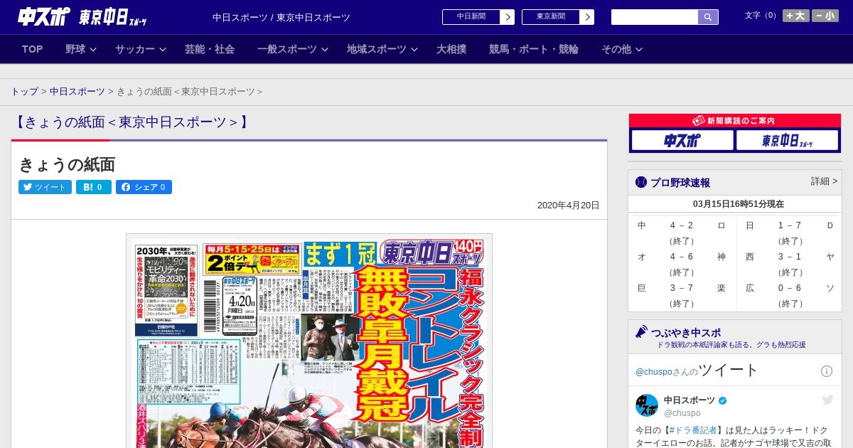Click the arrow next to 中日新聞
The width and height of the screenshot is (853, 448).
508,17
